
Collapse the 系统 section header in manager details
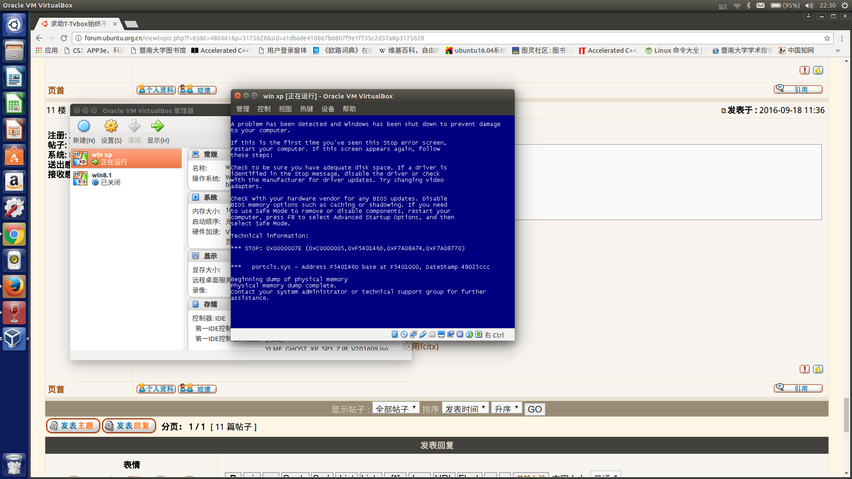(x=210, y=197)
